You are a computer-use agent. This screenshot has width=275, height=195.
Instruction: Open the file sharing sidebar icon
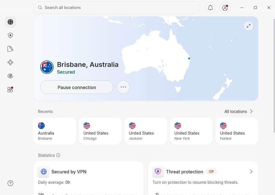[10, 49]
